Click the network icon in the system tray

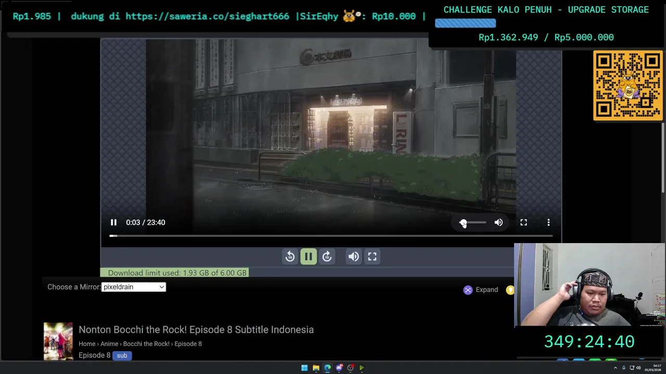click(x=632, y=368)
